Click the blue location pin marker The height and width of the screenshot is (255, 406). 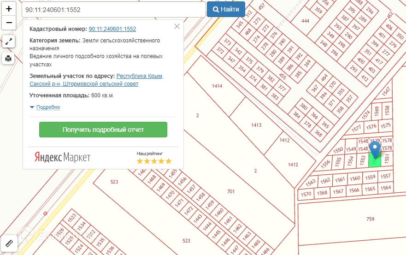[376, 149]
